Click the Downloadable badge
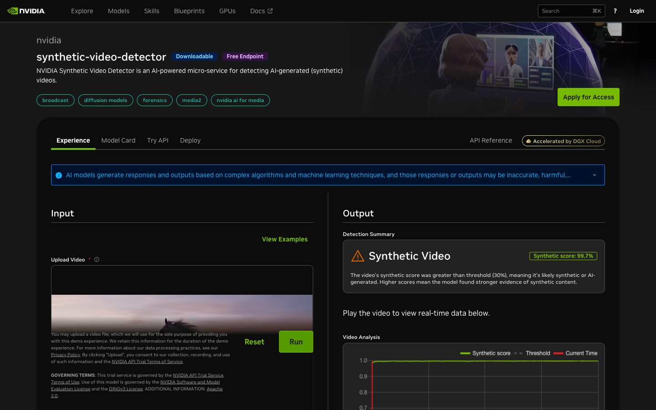656x410 pixels. (195, 56)
